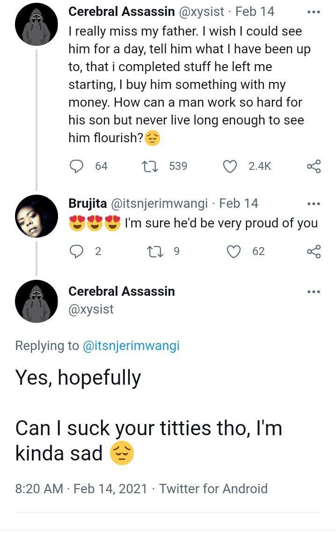Image resolution: width=336 pixels, height=533 pixels.
Task: Like the tweet with 2.4K likes
Action: (230, 166)
